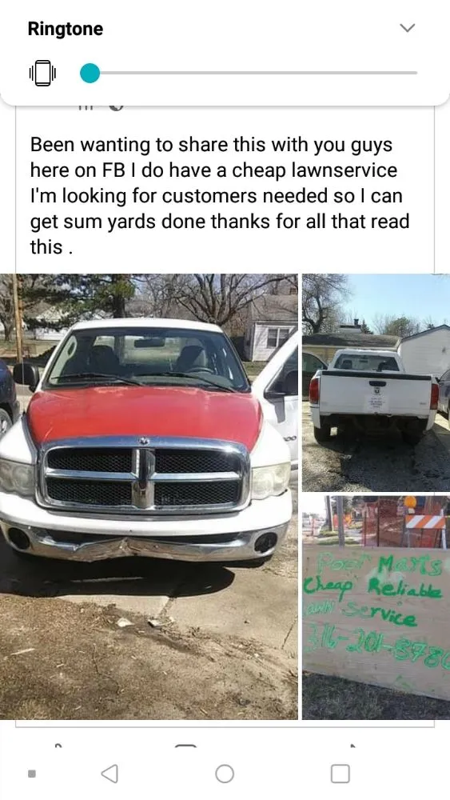This screenshot has height=800, width=450.
Task: Open the front view photo of the truck
Action: pos(149,497)
